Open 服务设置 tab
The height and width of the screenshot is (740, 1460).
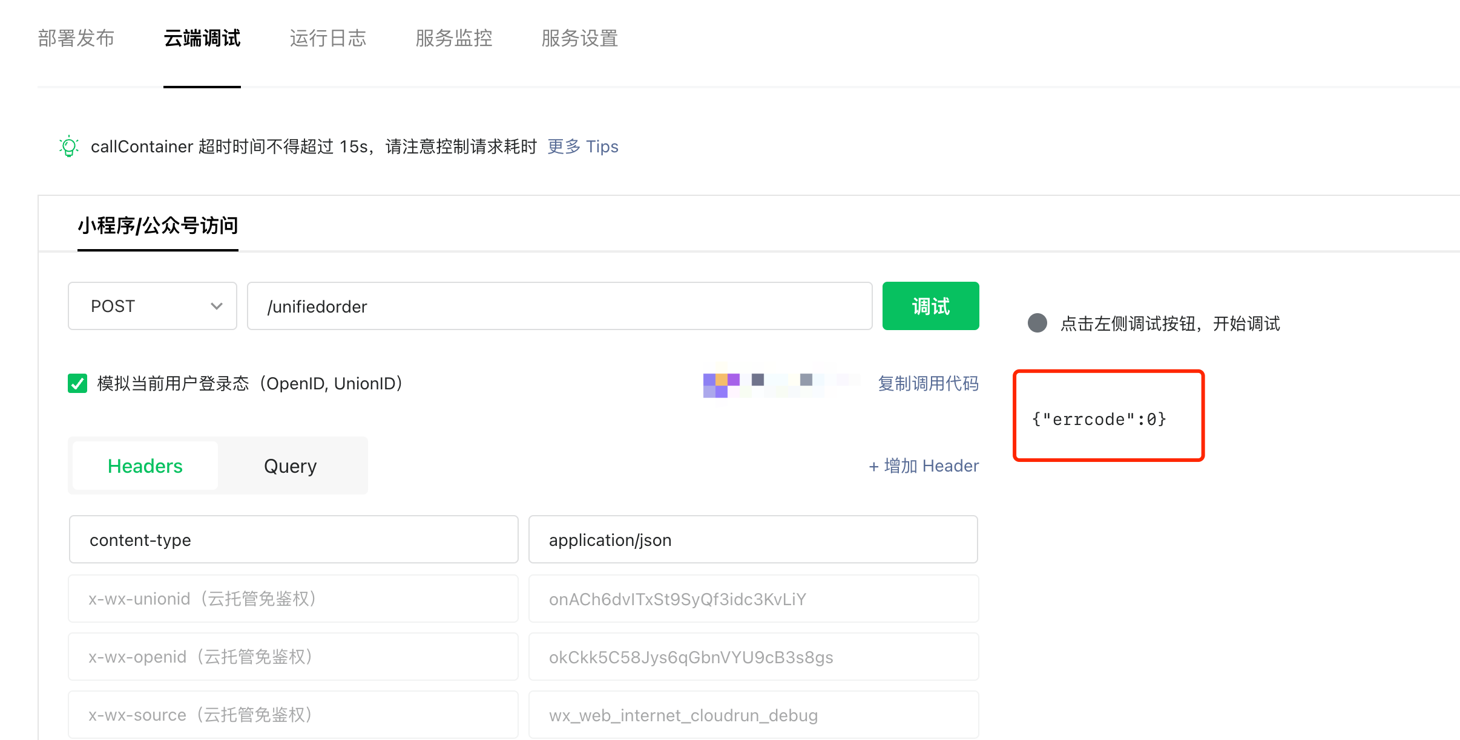(x=579, y=38)
